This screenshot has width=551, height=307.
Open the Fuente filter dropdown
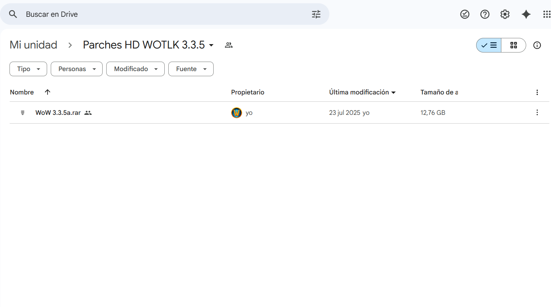pos(191,69)
